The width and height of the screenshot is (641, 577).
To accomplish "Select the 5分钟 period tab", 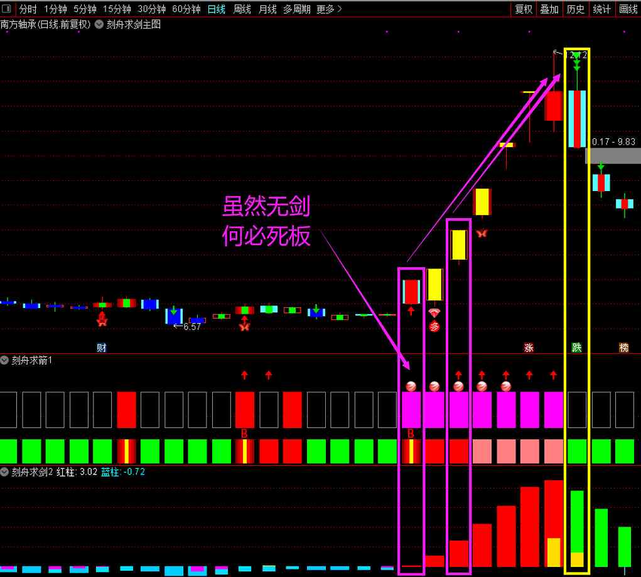I will 85,9.
